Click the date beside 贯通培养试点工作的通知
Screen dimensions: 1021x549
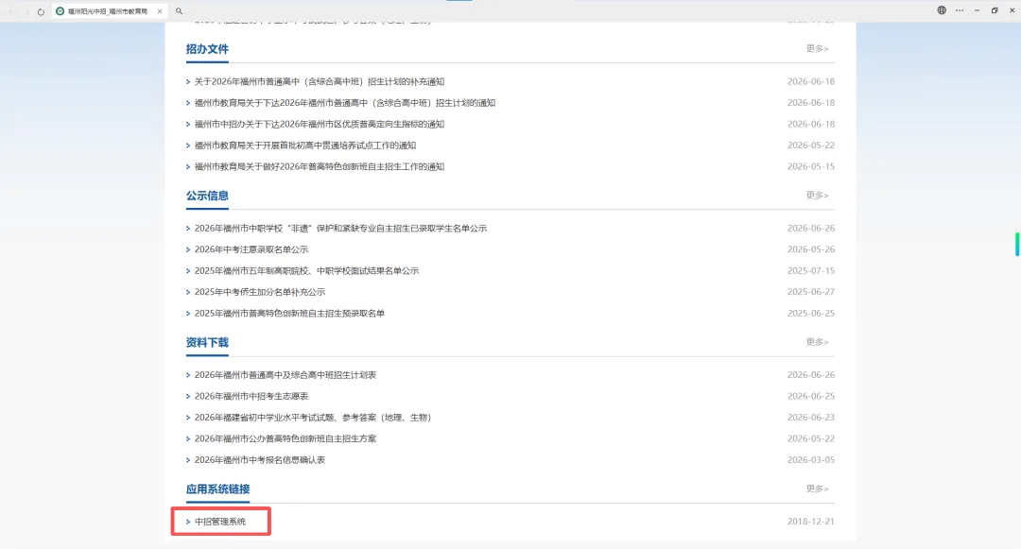click(x=811, y=146)
